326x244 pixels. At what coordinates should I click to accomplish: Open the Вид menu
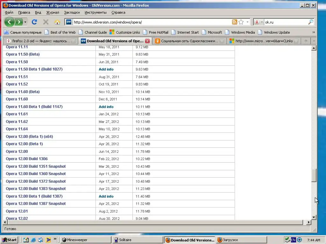(38, 12)
